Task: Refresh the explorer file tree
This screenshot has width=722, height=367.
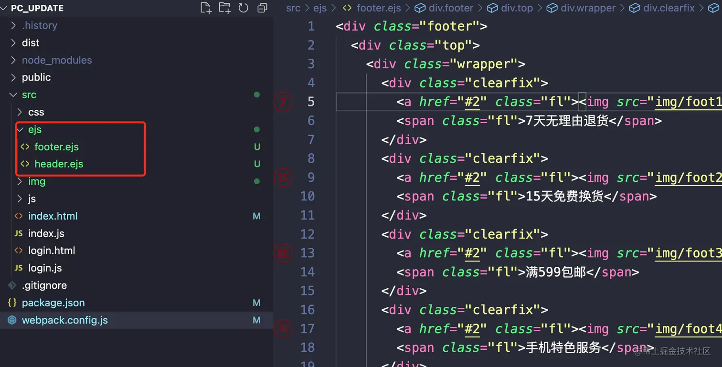Action: tap(244, 8)
